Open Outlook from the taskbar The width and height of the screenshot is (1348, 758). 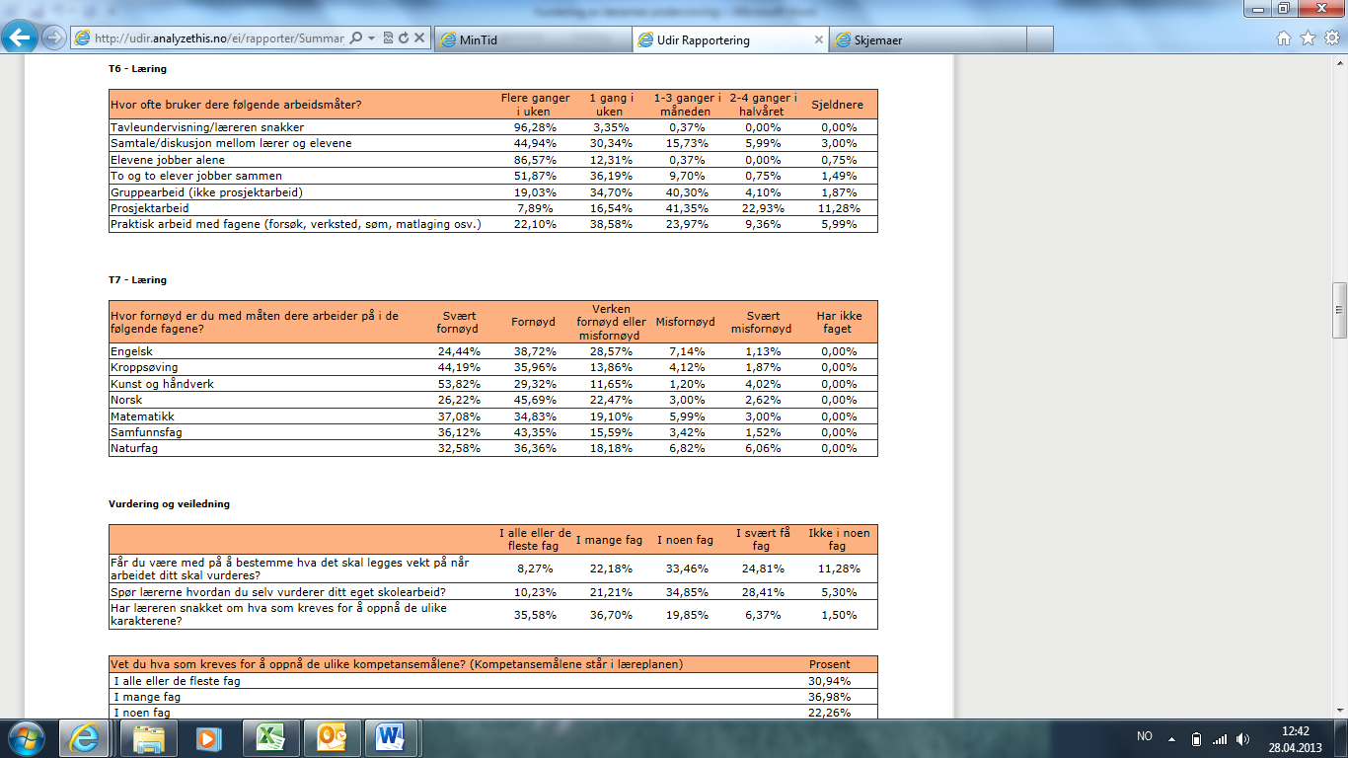(332, 737)
